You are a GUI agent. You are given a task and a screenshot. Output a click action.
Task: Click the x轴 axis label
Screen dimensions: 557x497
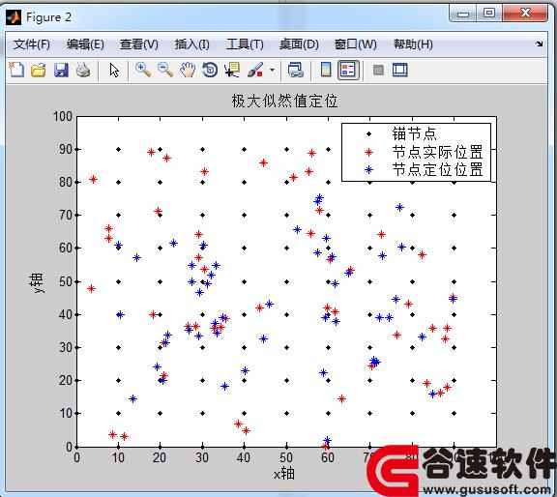point(284,473)
